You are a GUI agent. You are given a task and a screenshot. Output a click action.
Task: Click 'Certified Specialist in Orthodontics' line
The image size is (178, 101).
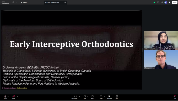click(42, 74)
